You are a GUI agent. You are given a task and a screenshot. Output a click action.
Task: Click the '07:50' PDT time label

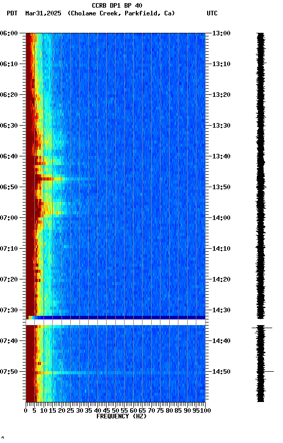pos(9,372)
